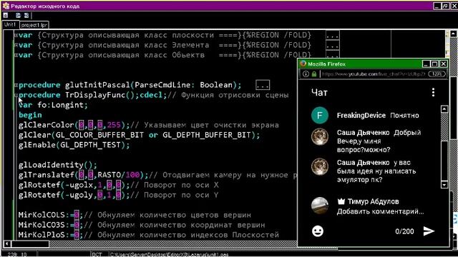Open the emoji picker in chat
458x257 pixels.
pos(318,231)
